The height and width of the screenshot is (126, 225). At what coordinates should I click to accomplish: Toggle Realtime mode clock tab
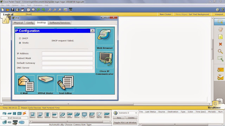tap(215, 104)
